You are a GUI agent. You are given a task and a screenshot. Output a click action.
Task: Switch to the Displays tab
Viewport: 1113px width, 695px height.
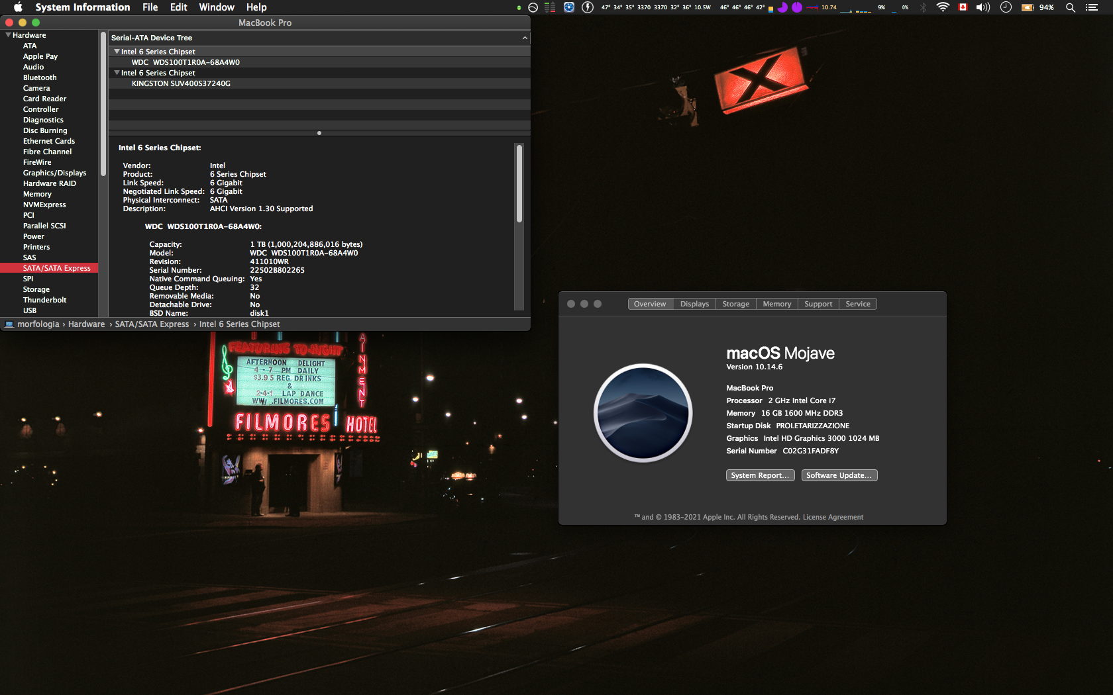694,304
